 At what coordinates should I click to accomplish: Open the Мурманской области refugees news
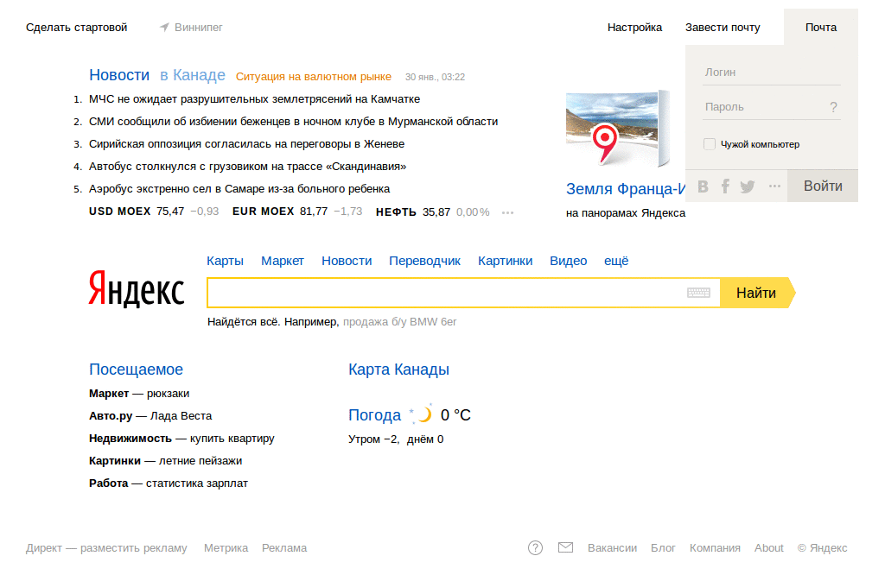(x=294, y=122)
